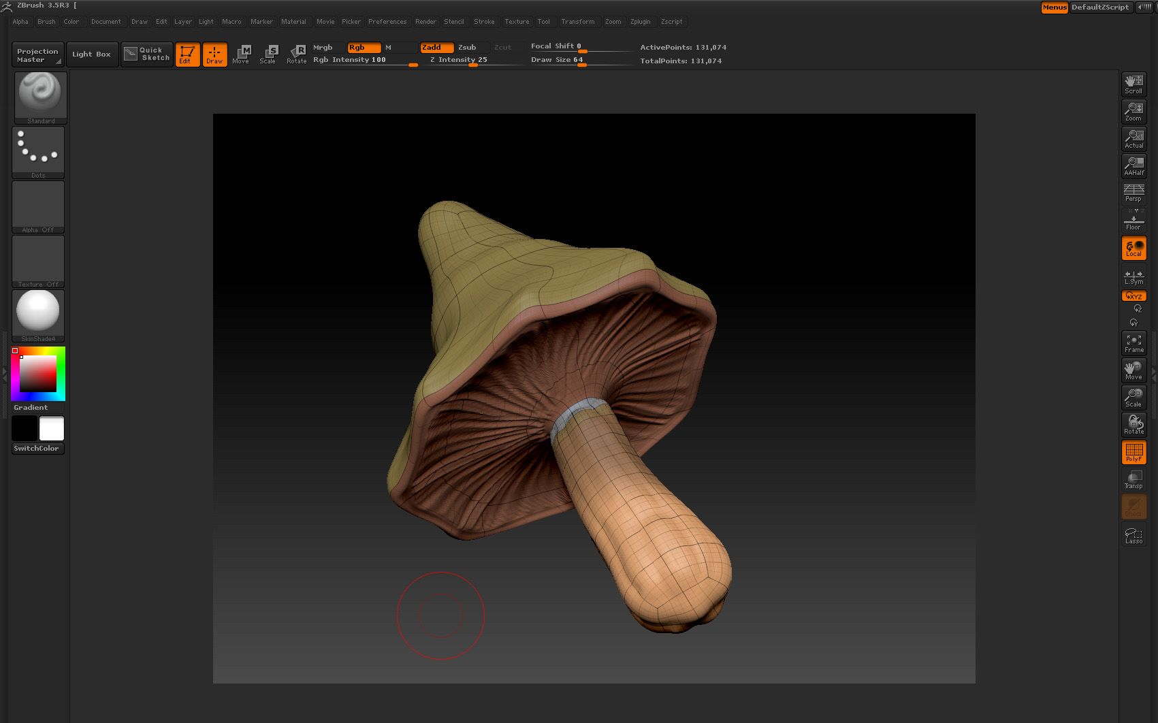Click the Frame icon in right shelf
This screenshot has height=723, width=1158.
[1133, 343]
